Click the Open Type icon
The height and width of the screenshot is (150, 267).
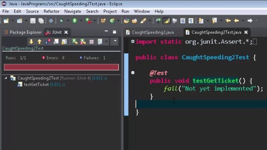pos(126,21)
